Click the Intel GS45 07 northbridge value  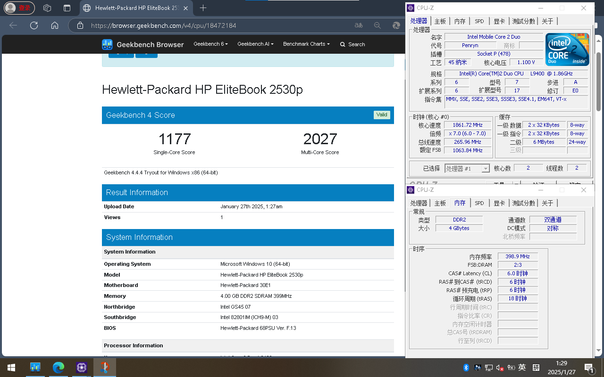[x=235, y=307]
